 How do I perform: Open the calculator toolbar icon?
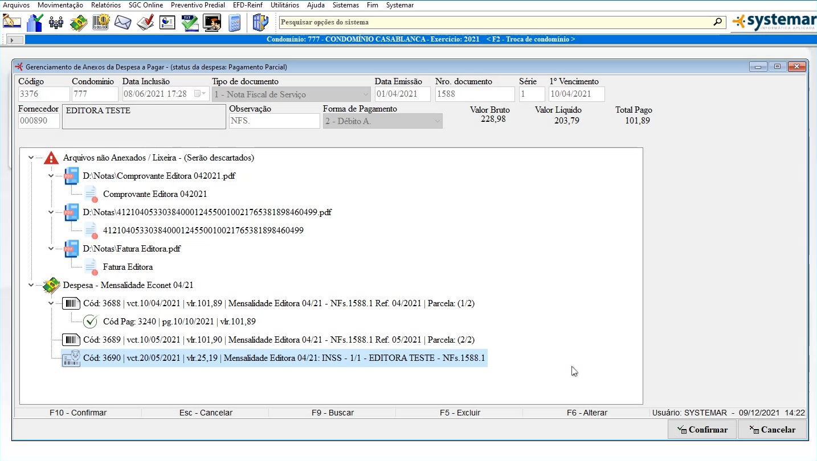[234, 23]
